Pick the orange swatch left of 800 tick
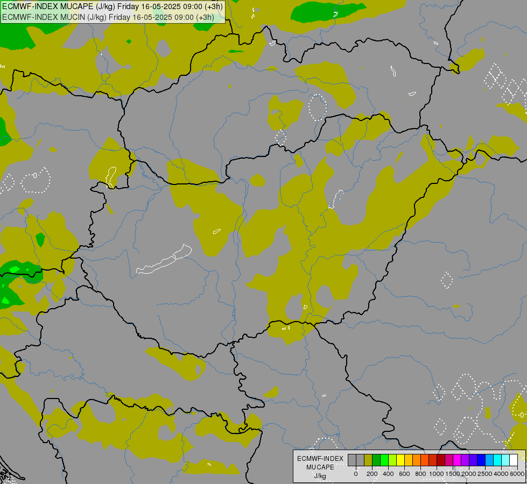 tap(417, 460)
